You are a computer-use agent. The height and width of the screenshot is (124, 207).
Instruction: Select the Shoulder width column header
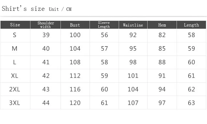(46, 25)
